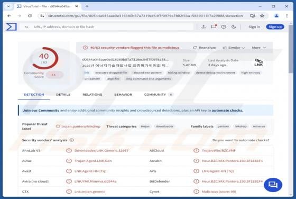
Task: Click the Reanalyze button
Action: point(205,48)
